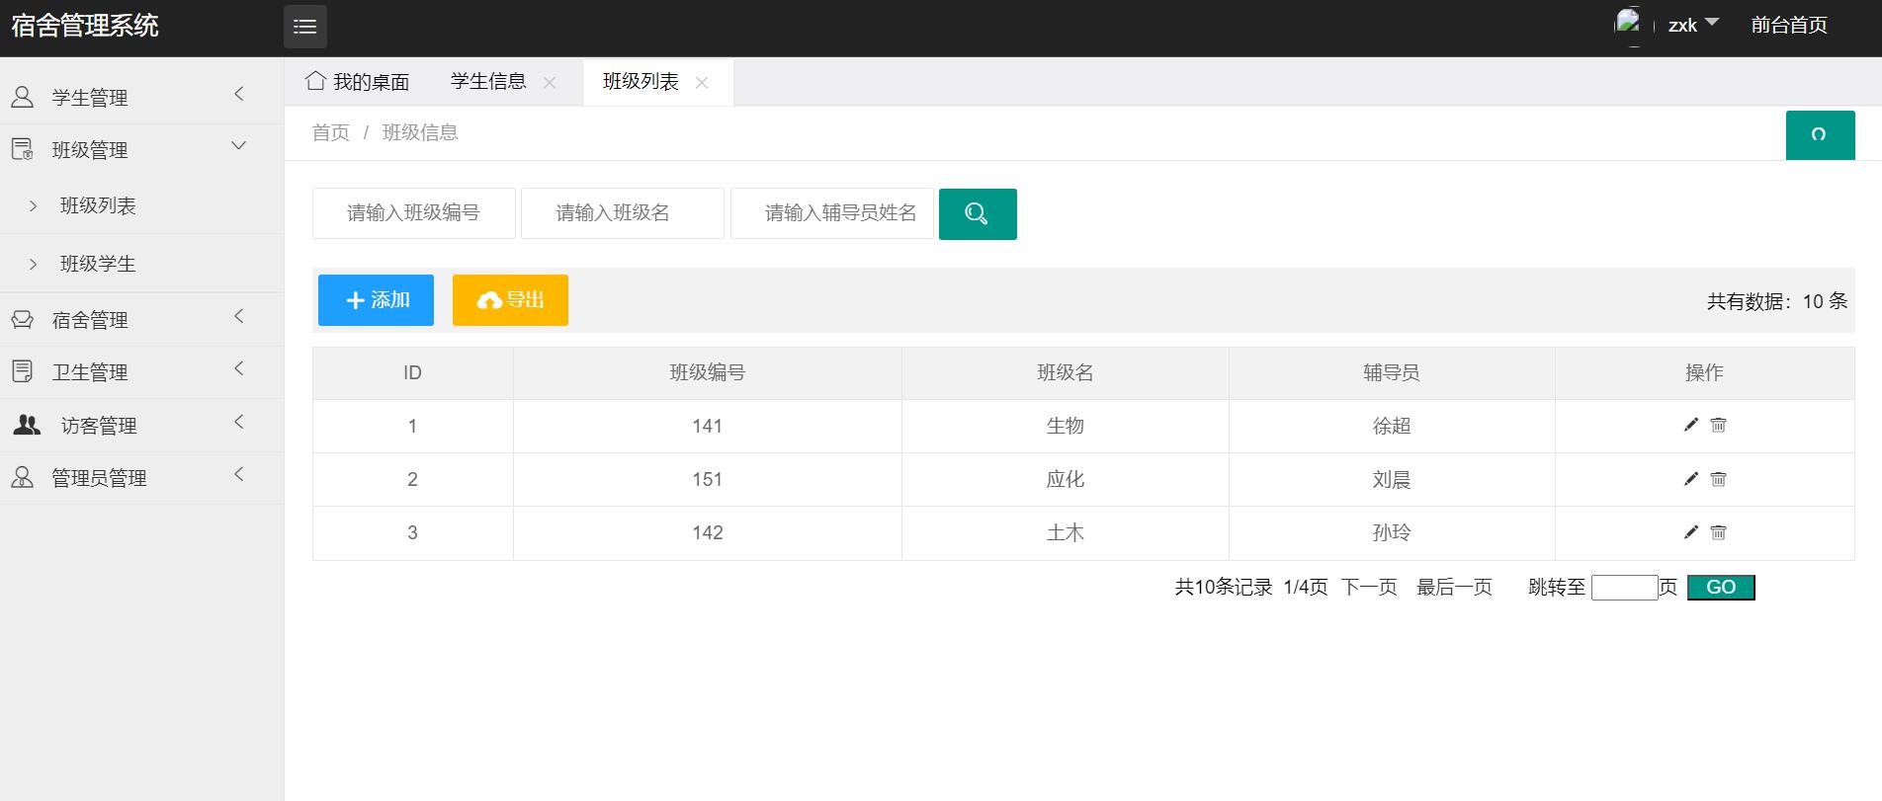Focus the 请输入班级编号 input field
Image resolution: width=1882 pixels, height=801 pixels.
[x=413, y=213]
